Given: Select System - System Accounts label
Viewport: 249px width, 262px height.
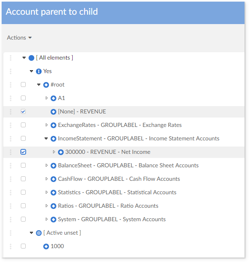Looking at the screenshot, I should 111,219.
